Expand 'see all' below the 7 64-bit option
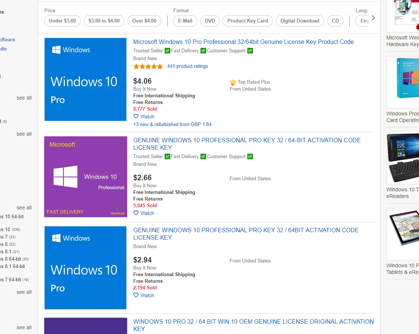419x334 pixels. point(24,292)
